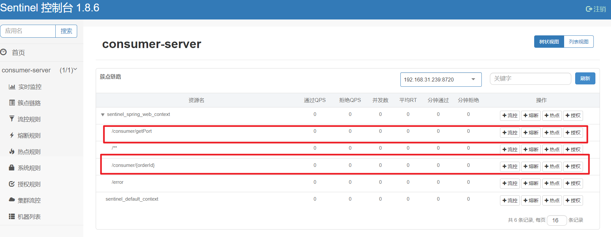
Task: Click the 机器列表 table icon
Action: (12, 216)
